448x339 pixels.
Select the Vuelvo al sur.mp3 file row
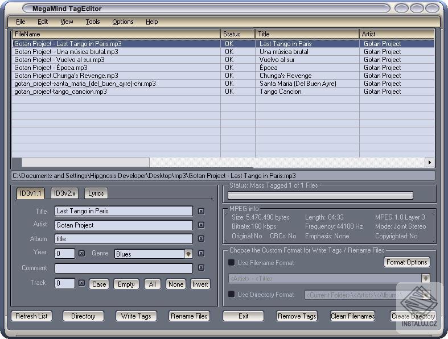59,60
